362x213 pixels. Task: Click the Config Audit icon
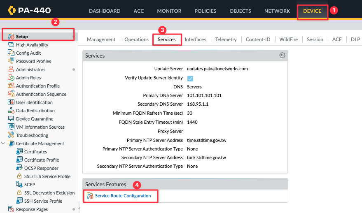tap(11, 53)
